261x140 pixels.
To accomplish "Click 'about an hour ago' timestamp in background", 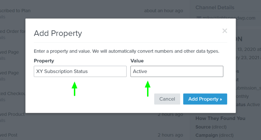I will 163,11.
